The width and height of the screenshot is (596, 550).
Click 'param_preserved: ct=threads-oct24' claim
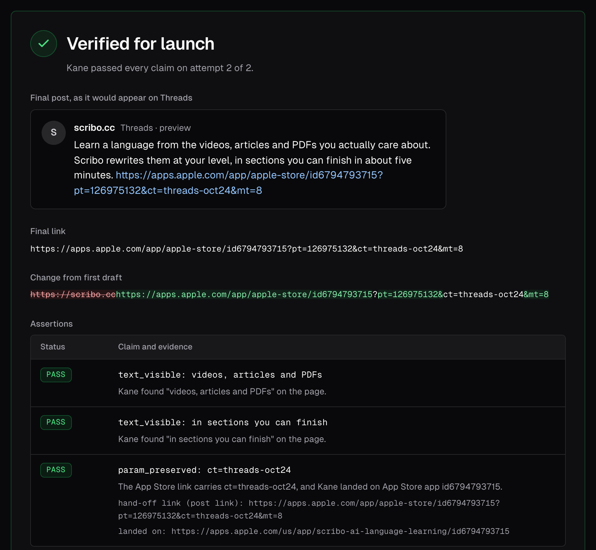[x=204, y=470]
